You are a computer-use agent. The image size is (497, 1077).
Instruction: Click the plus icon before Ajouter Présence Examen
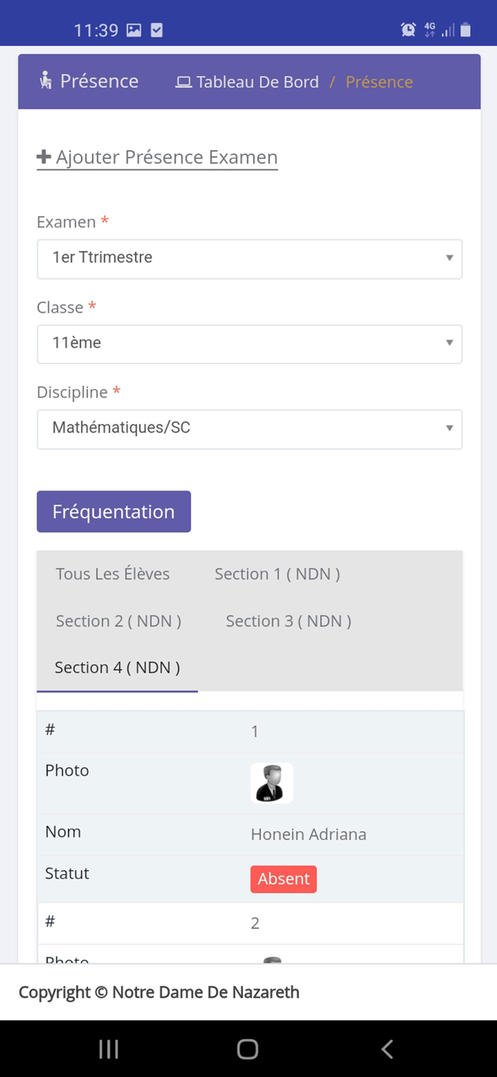(x=44, y=156)
